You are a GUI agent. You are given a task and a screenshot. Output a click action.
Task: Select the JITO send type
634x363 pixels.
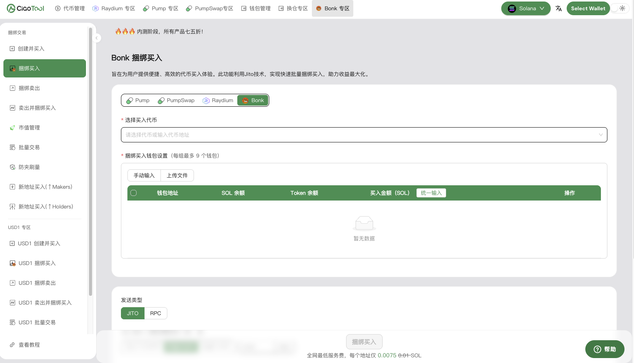(x=132, y=313)
